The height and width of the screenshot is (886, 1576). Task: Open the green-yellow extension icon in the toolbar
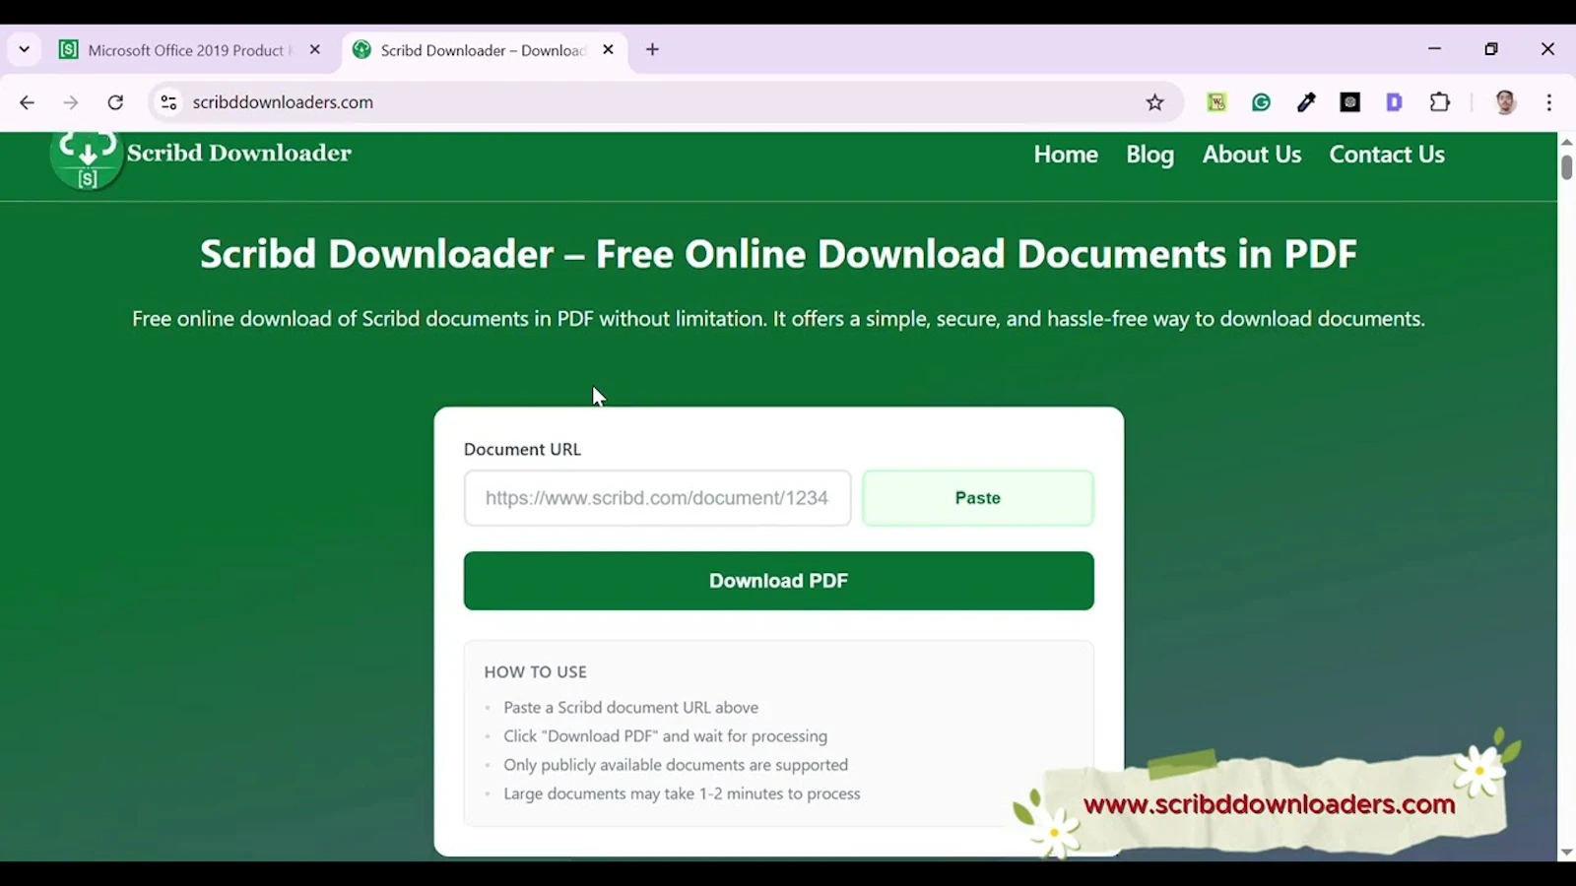(1216, 102)
